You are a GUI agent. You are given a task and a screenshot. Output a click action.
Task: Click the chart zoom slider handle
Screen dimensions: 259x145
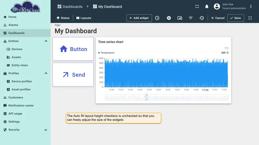146,97
